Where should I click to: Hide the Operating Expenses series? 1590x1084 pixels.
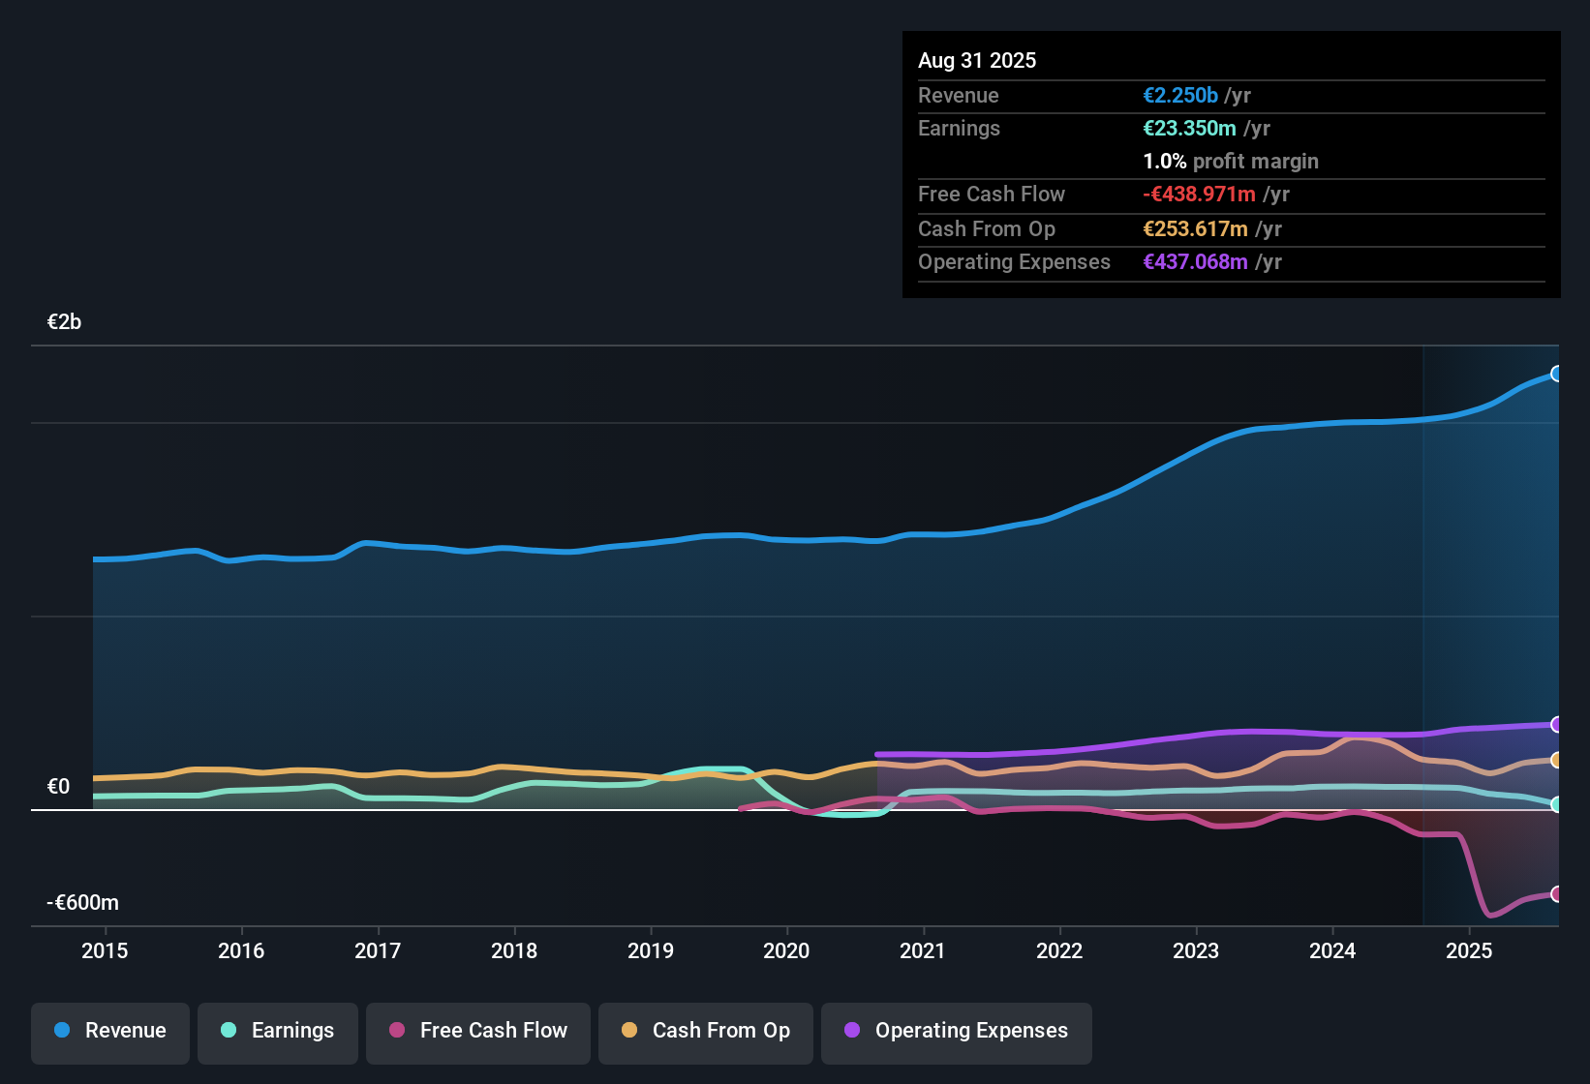pos(957,1032)
